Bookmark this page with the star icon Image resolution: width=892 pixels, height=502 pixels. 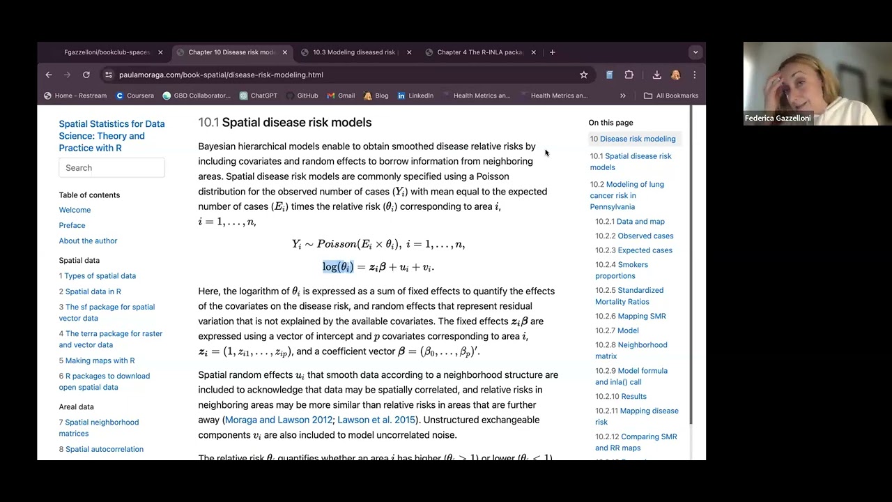pos(584,75)
